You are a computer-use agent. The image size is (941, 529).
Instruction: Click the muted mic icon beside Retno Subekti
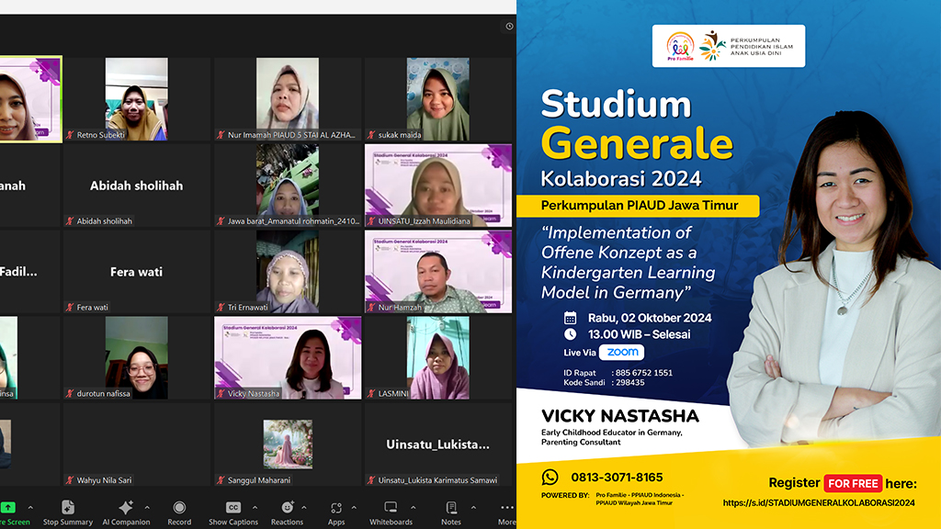tap(70, 135)
